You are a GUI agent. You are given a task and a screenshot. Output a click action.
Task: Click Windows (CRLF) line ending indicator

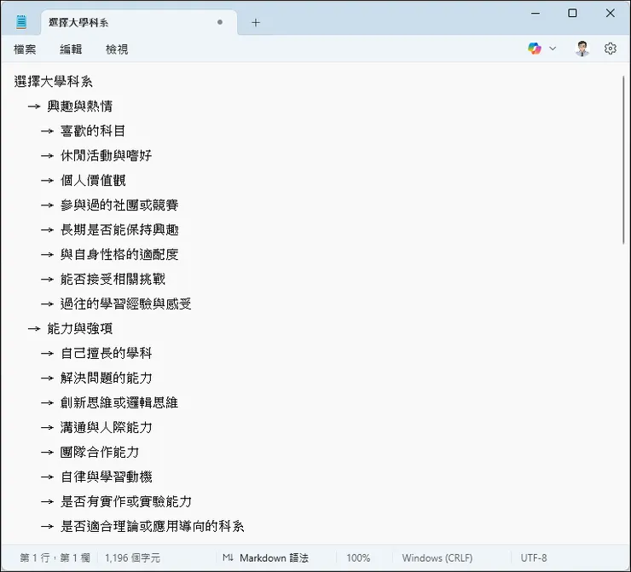pyautogui.click(x=437, y=558)
